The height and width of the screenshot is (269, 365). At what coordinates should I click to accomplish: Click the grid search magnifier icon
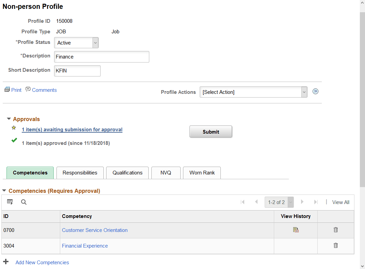coord(24,202)
